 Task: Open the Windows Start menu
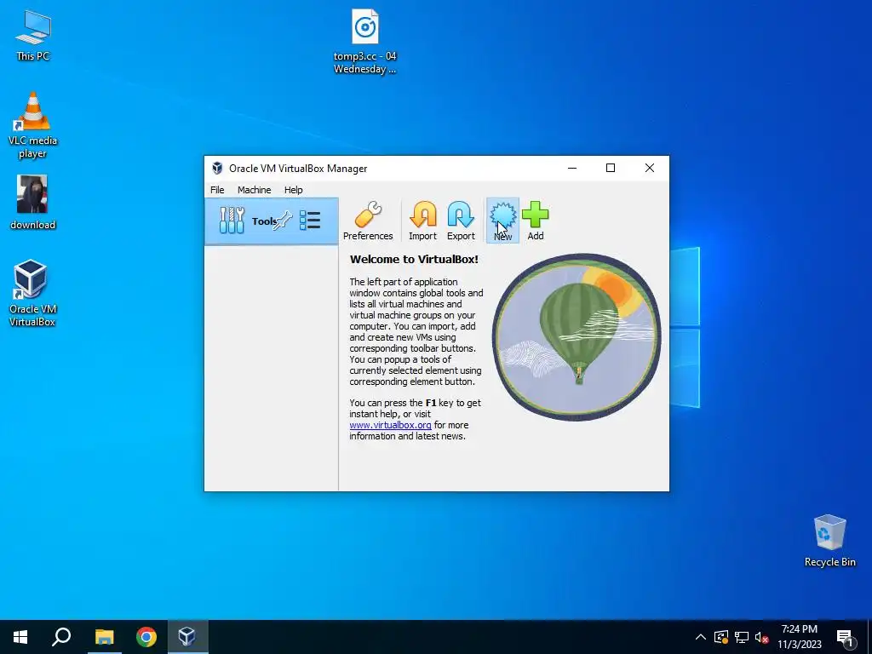(x=20, y=637)
